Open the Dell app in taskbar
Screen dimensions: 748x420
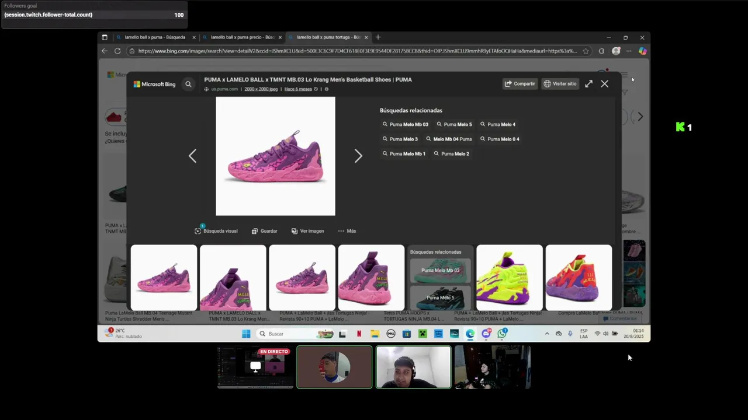(x=390, y=334)
